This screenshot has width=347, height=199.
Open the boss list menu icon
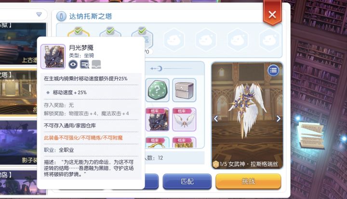(273, 70)
